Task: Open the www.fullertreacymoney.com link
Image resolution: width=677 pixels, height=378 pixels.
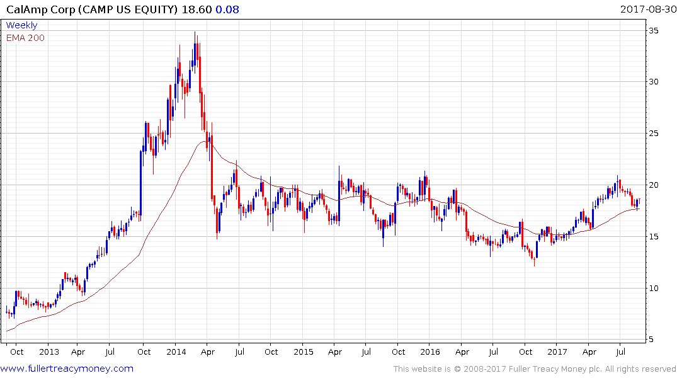Action: pos(67,369)
